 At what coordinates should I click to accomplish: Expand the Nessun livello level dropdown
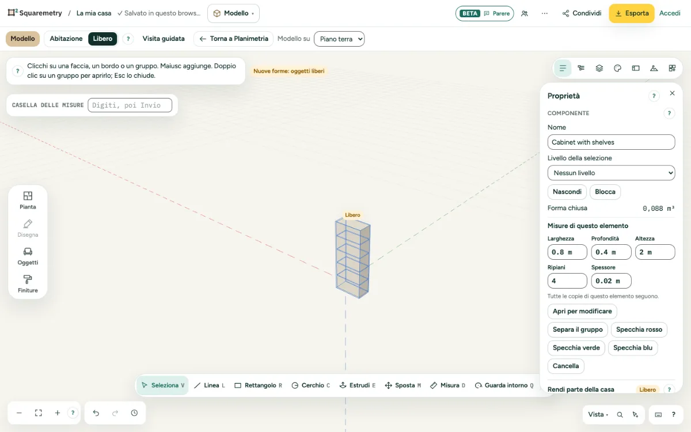611,173
